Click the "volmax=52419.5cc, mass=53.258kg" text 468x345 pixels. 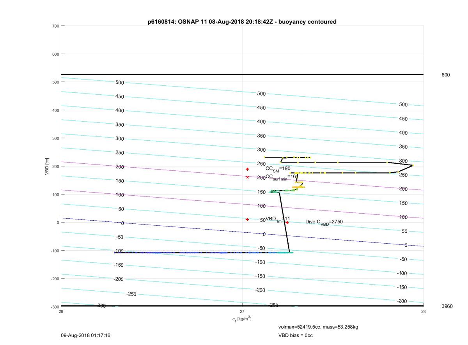(318, 327)
